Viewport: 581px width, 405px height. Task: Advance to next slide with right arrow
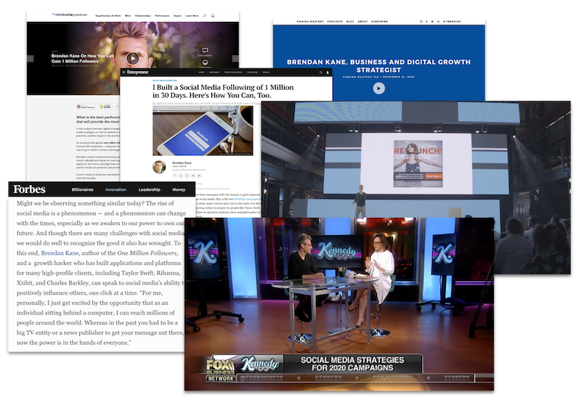pyautogui.click(x=235, y=58)
